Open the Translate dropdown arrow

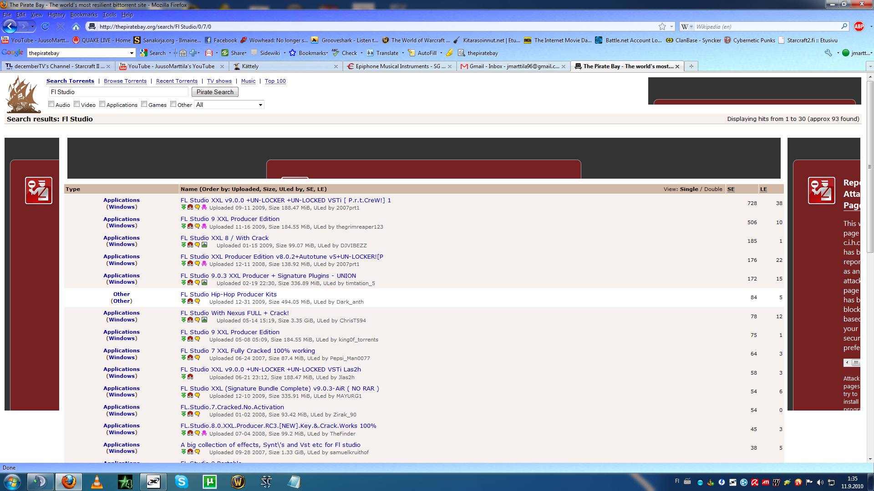[x=403, y=53]
